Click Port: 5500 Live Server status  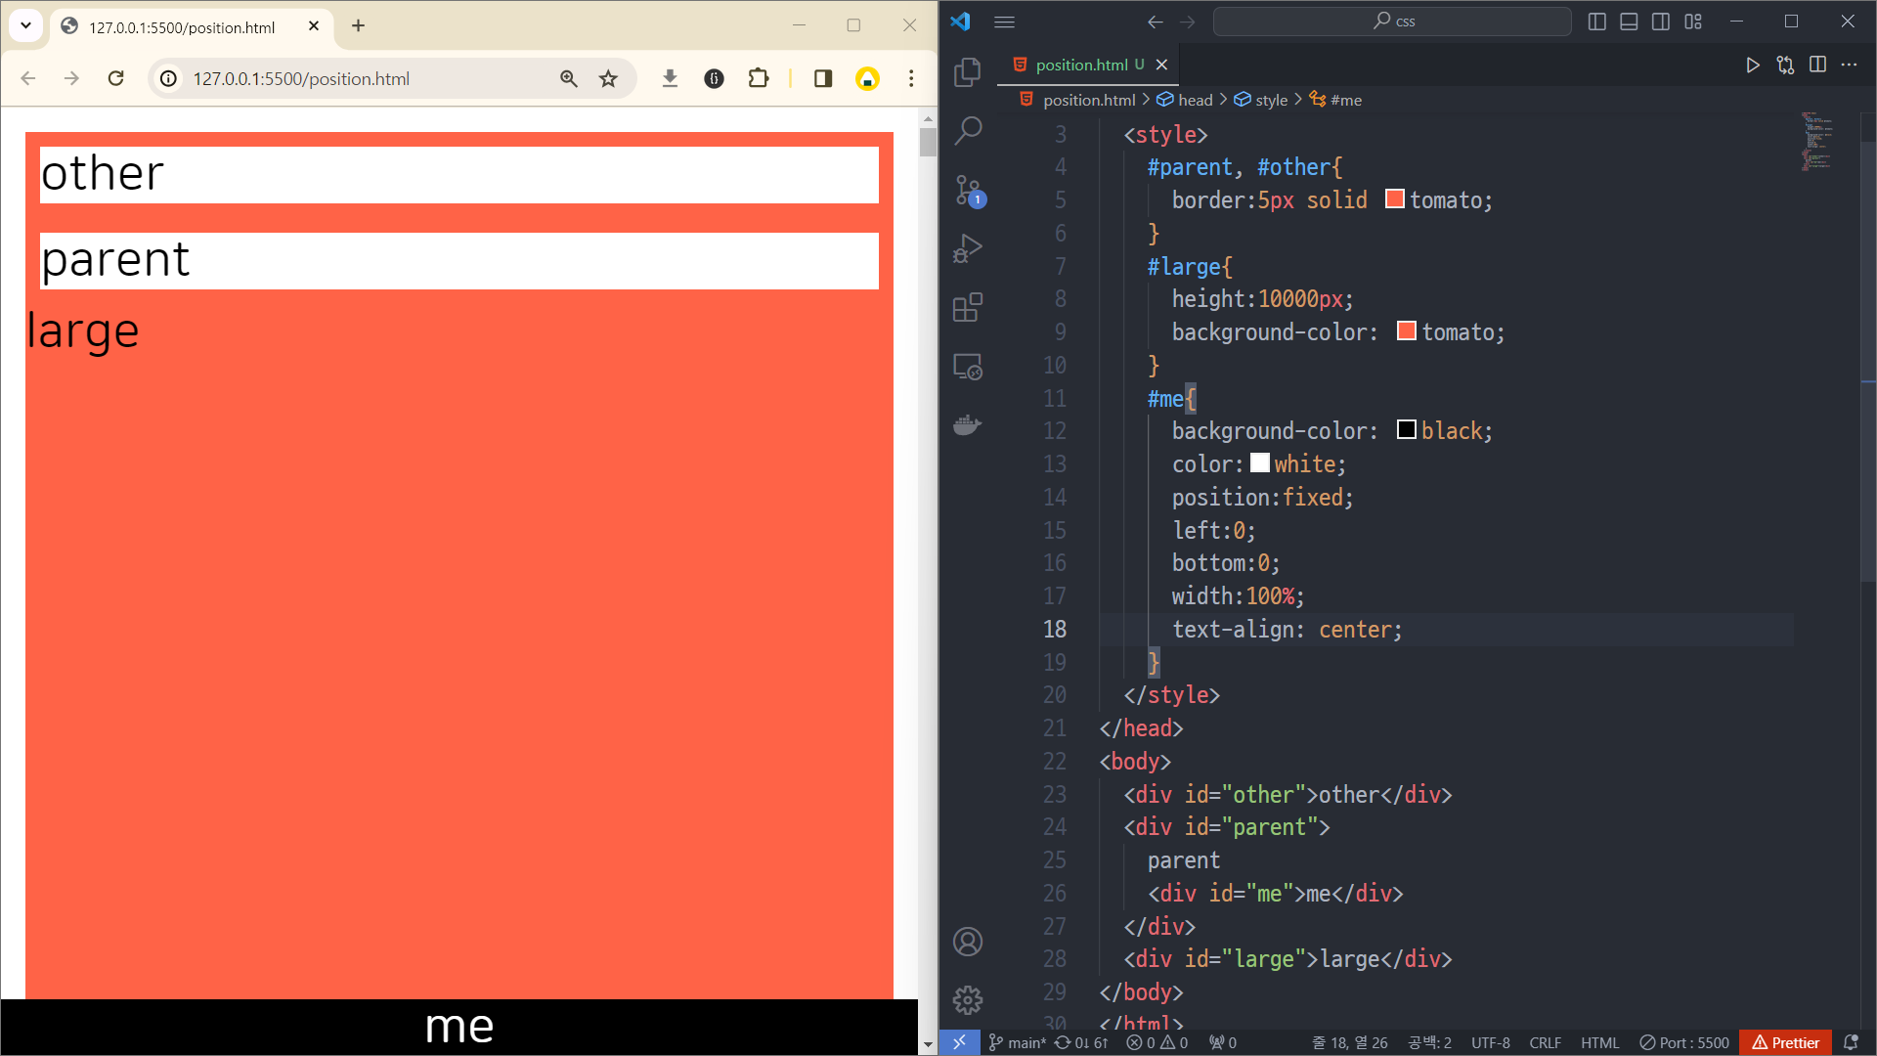coord(1684,1042)
